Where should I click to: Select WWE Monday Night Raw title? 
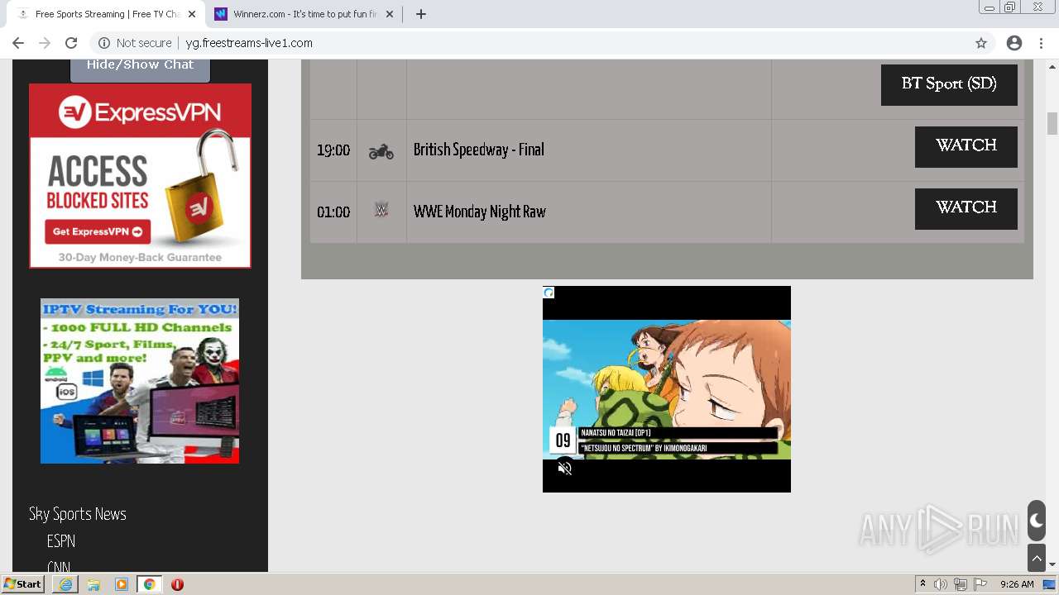click(479, 212)
